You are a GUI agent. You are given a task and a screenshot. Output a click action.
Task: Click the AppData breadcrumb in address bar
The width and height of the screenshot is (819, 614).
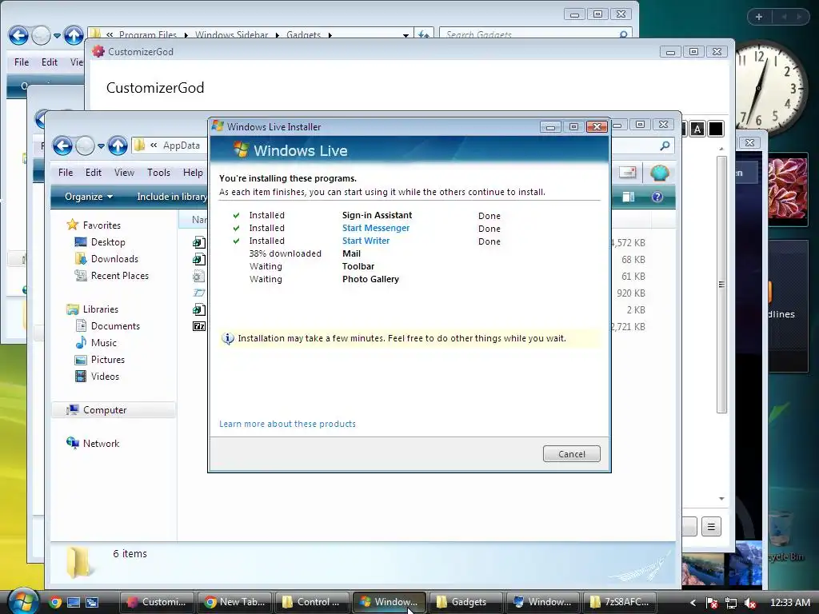tap(182, 146)
